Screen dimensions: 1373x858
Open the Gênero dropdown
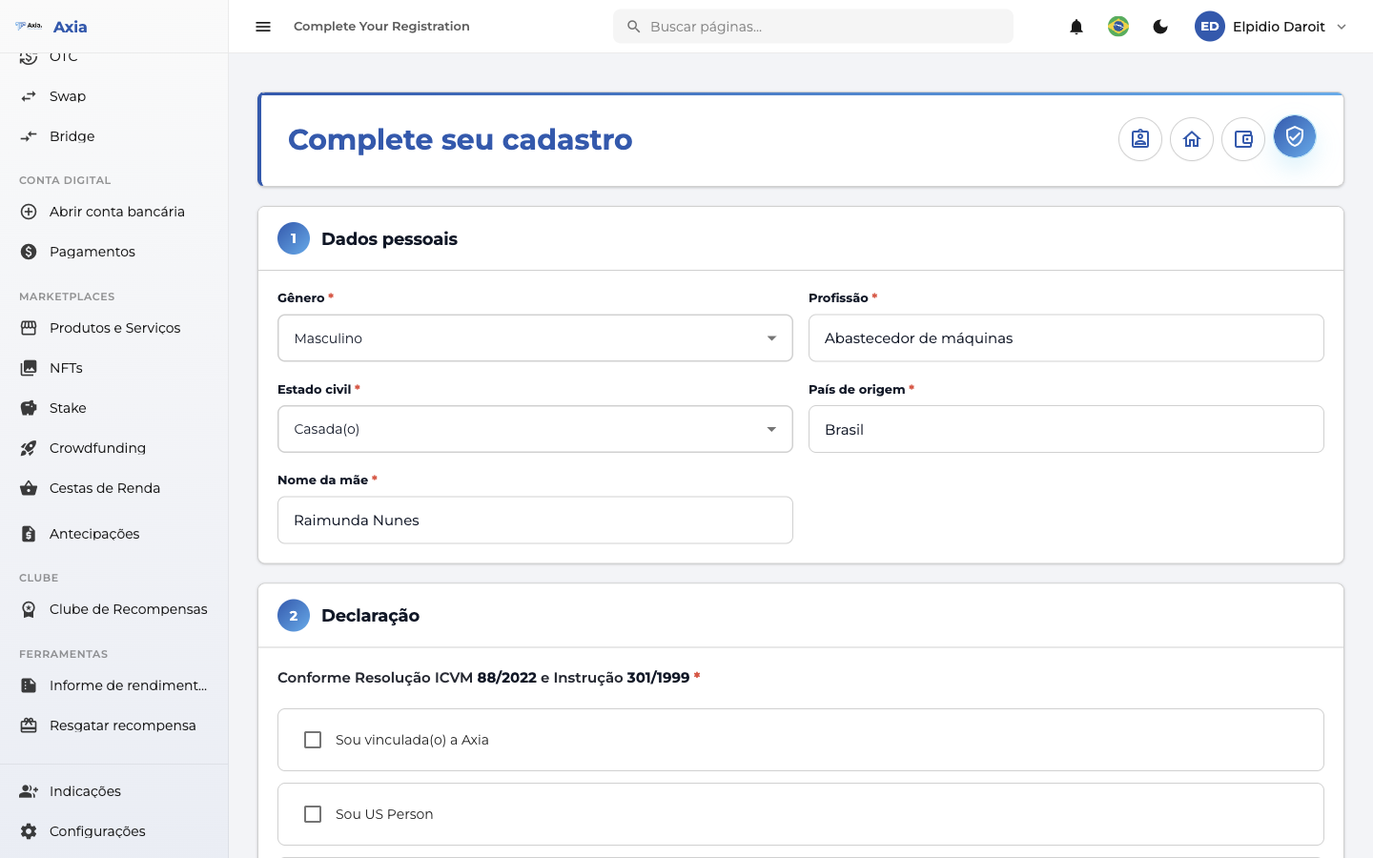point(535,338)
